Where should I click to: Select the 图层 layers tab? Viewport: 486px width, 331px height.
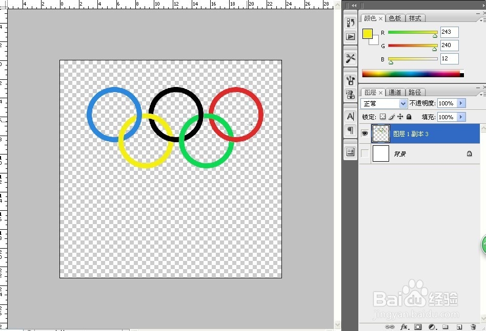pos(370,92)
